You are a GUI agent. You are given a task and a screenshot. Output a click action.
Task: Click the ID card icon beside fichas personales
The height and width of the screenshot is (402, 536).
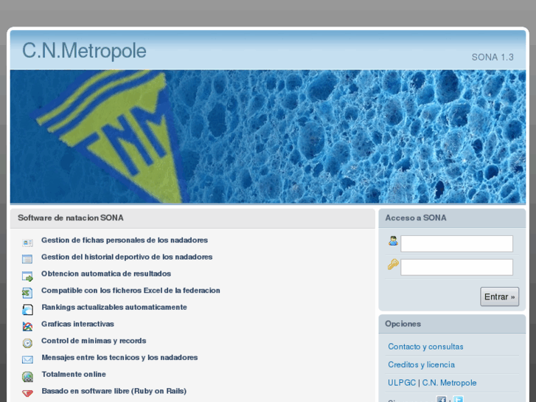pos(27,243)
